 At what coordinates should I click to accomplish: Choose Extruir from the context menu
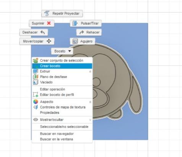pos(62,71)
